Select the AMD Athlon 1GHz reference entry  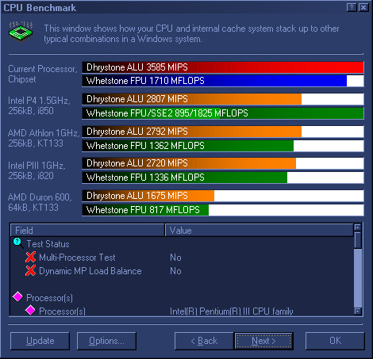coord(44,138)
